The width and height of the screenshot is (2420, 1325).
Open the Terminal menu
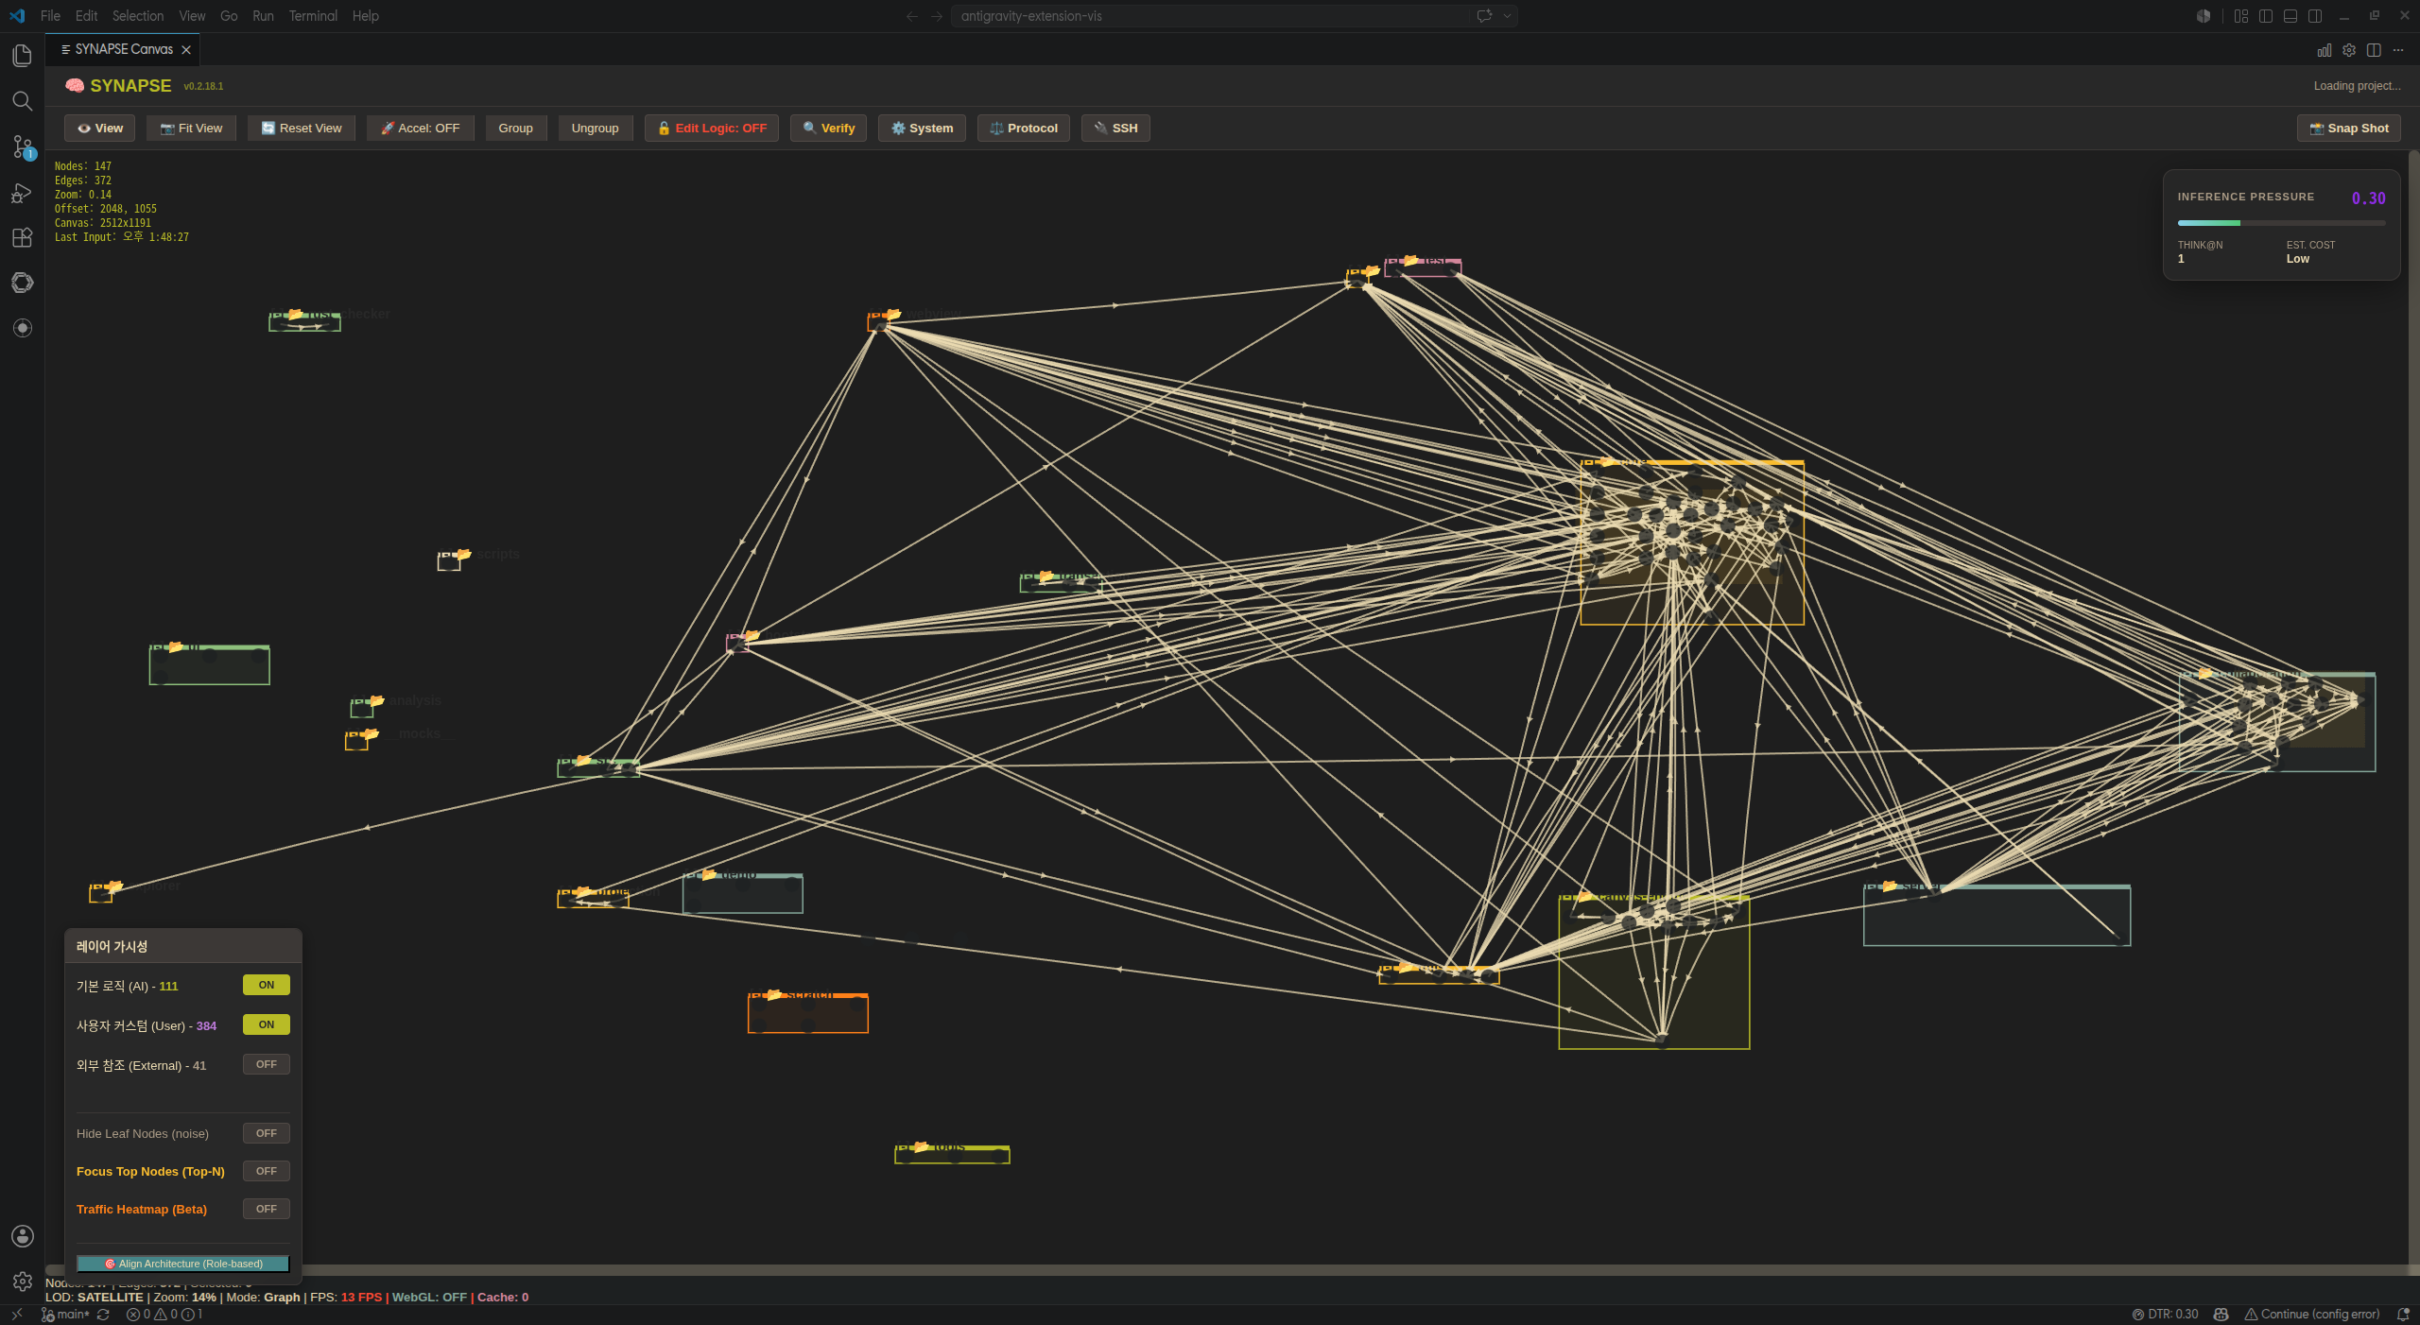pyautogui.click(x=313, y=16)
